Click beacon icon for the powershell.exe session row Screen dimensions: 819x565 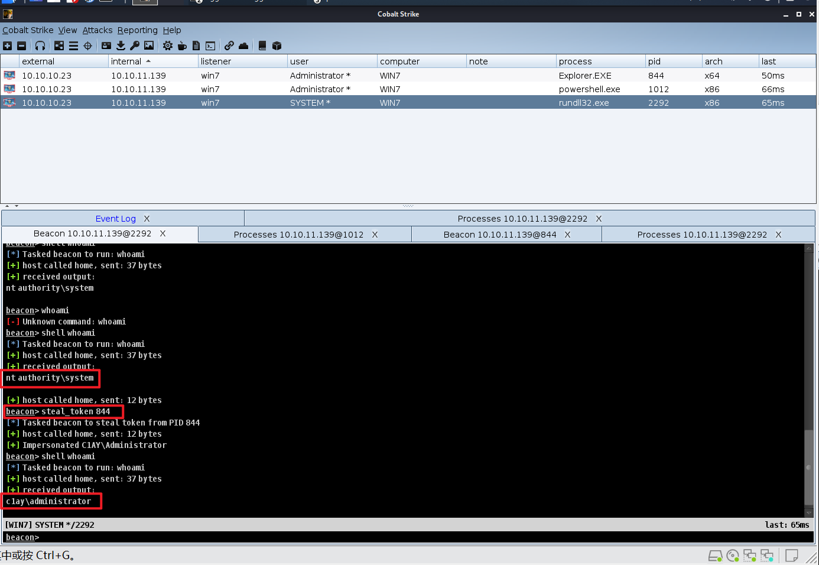(x=9, y=89)
